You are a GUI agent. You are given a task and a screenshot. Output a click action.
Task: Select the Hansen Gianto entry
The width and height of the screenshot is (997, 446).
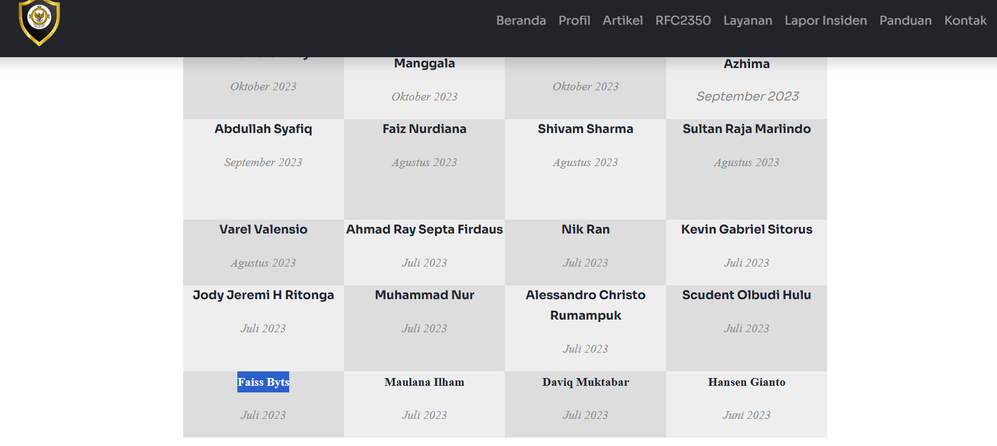coord(746,382)
